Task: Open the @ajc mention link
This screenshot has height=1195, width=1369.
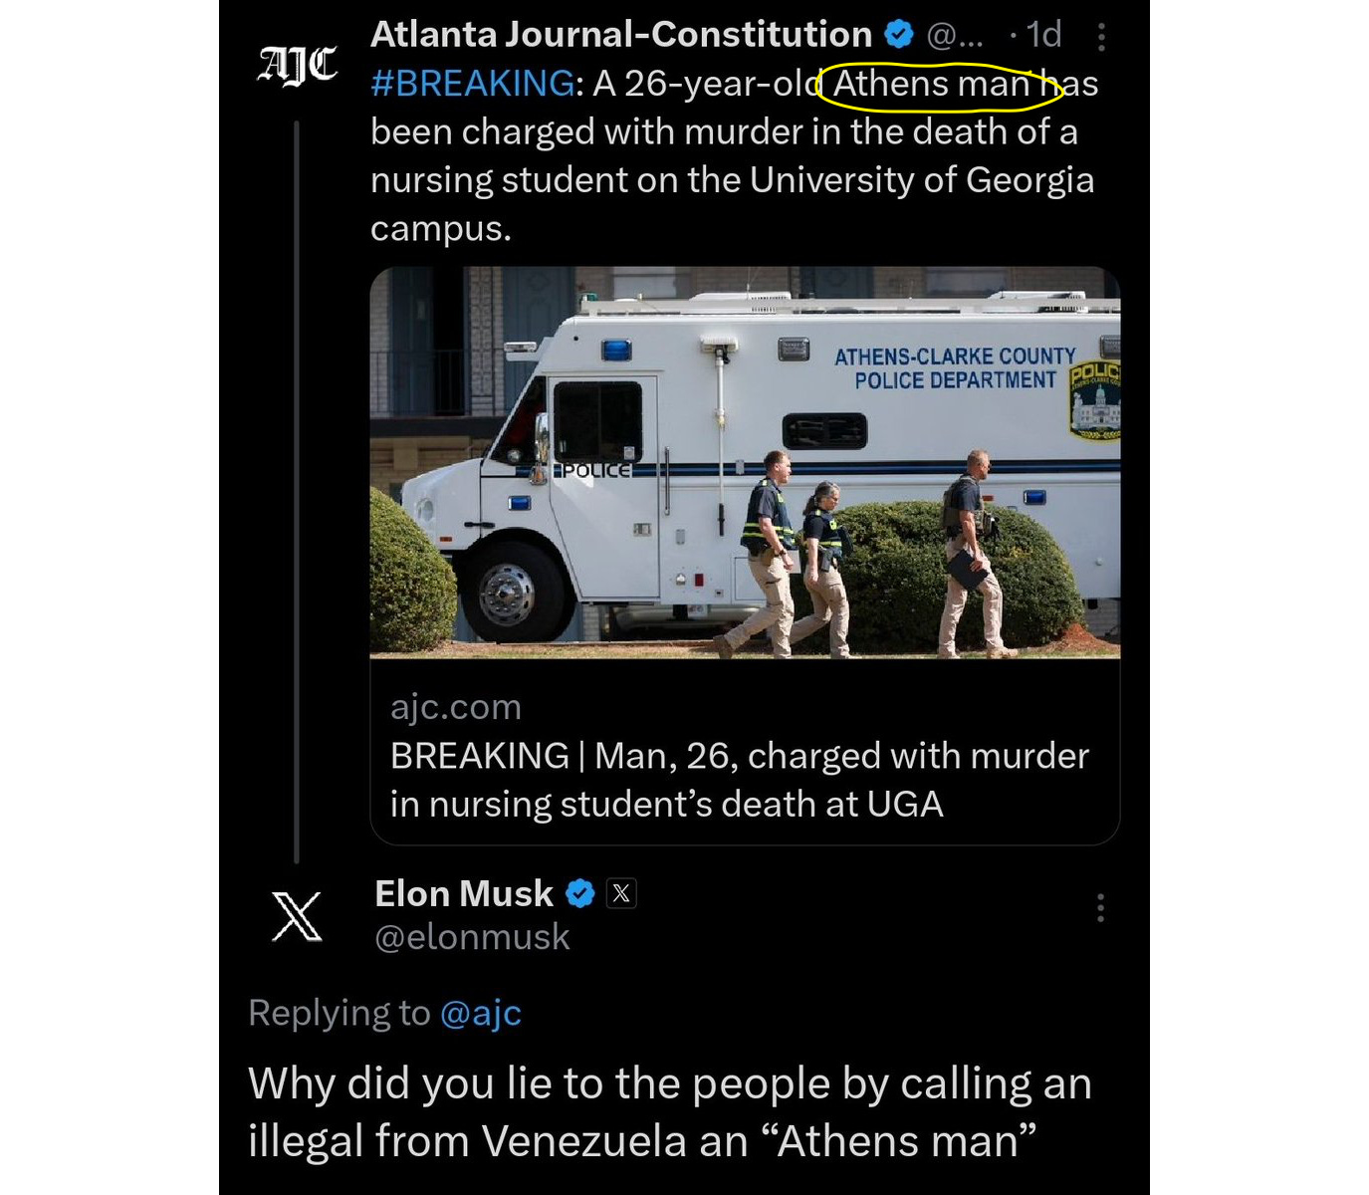Action: (x=480, y=1013)
